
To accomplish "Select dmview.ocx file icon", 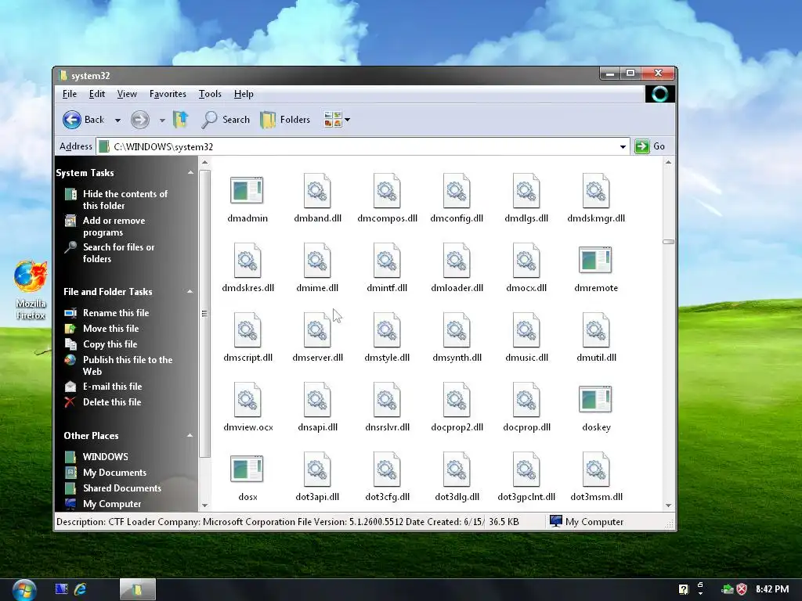I will 247,399.
